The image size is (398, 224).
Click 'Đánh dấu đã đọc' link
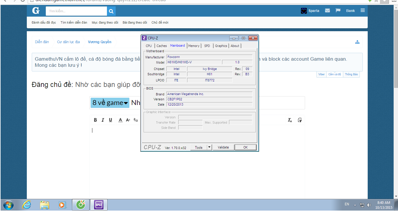44,22
